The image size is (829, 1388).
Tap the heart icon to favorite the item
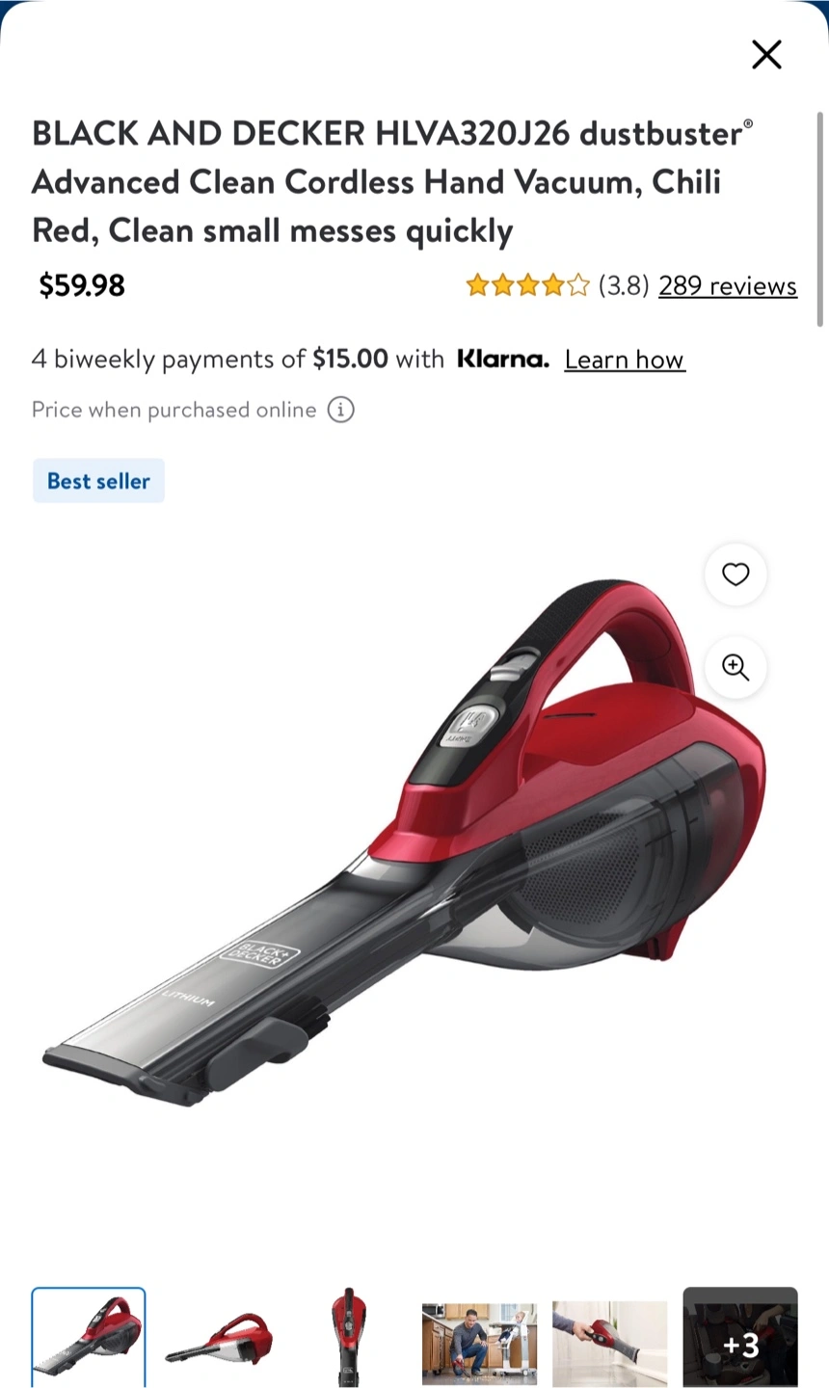(x=735, y=574)
